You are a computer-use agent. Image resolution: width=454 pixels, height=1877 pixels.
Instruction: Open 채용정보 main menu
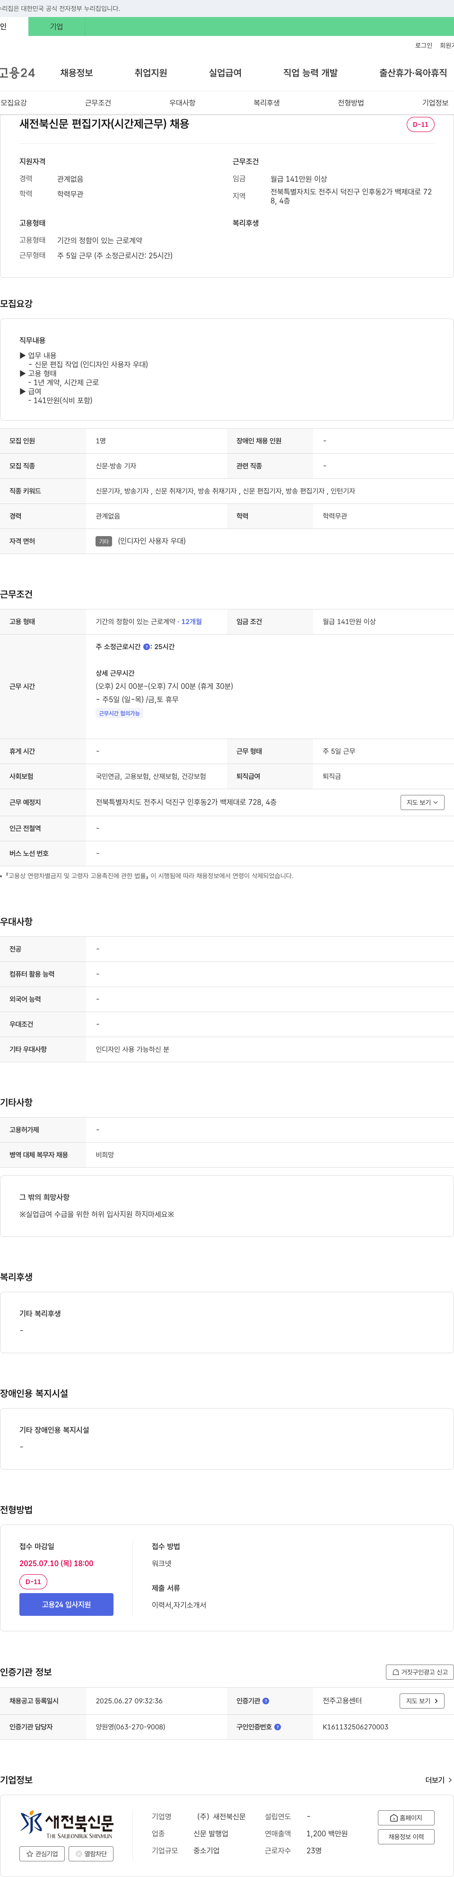pos(77,73)
